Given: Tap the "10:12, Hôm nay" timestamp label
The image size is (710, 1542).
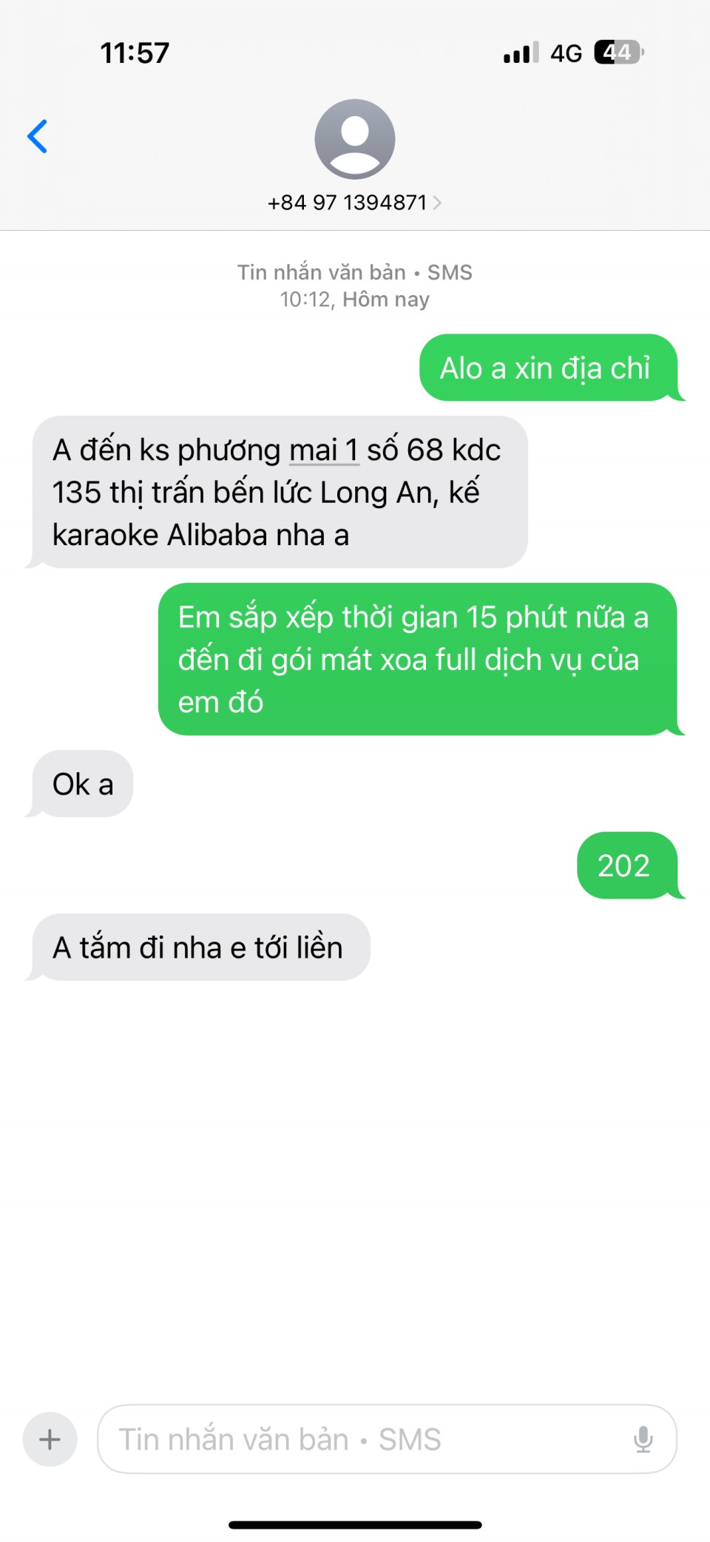Looking at the screenshot, I should pyautogui.click(x=355, y=300).
